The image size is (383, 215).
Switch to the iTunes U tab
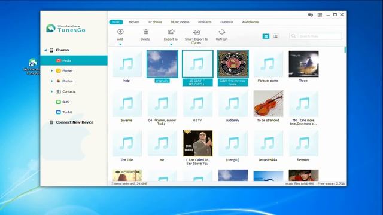coord(227,22)
